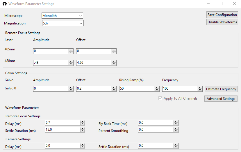
Task: Click Save Configuration button
Action: (x=222, y=15)
